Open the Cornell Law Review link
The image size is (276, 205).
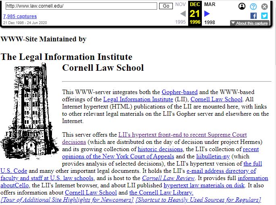click(168, 178)
